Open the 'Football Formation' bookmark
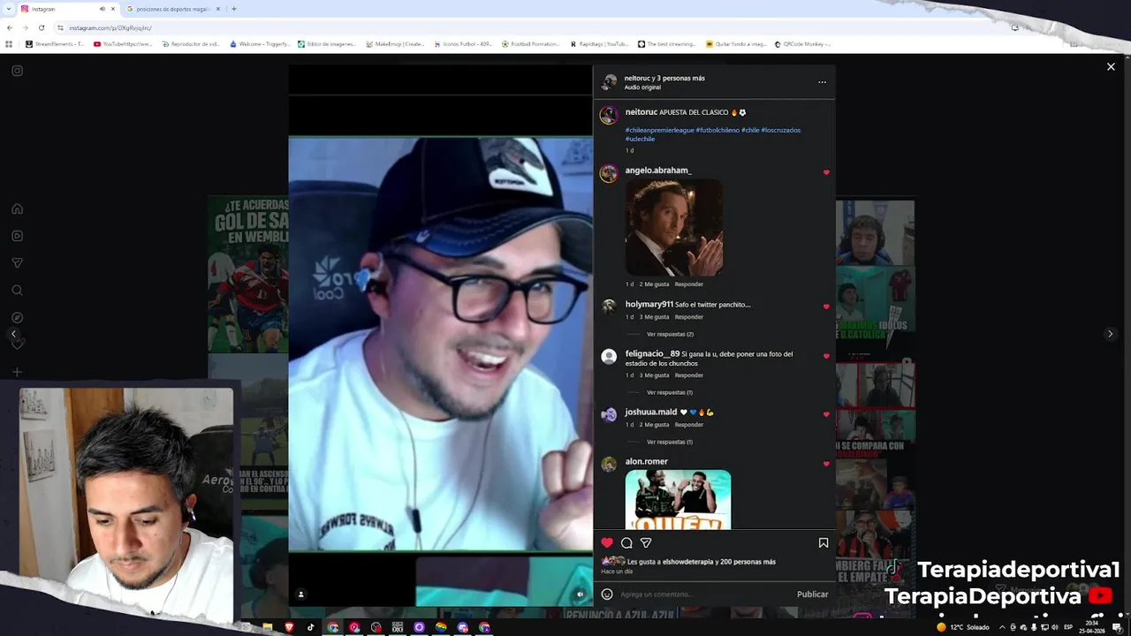1131x636 pixels. [531, 43]
